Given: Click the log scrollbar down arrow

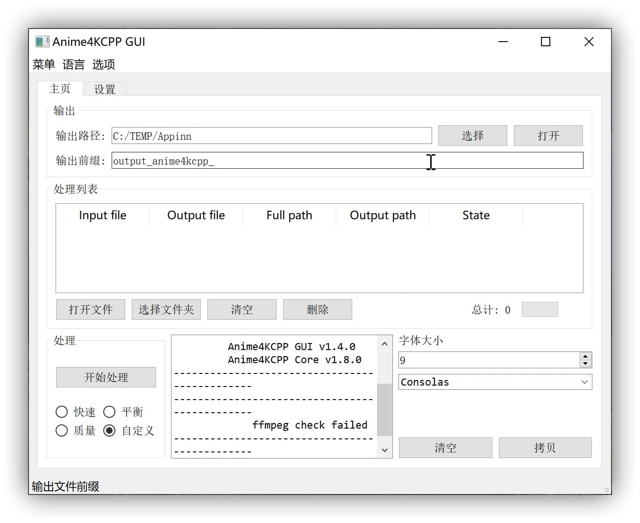Looking at the screenshot, I should [x=384, y=450].
